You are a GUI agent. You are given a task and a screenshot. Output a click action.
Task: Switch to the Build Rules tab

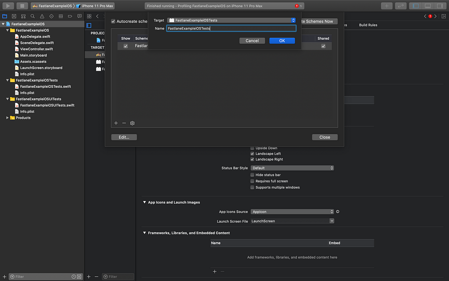coord(368,25)
